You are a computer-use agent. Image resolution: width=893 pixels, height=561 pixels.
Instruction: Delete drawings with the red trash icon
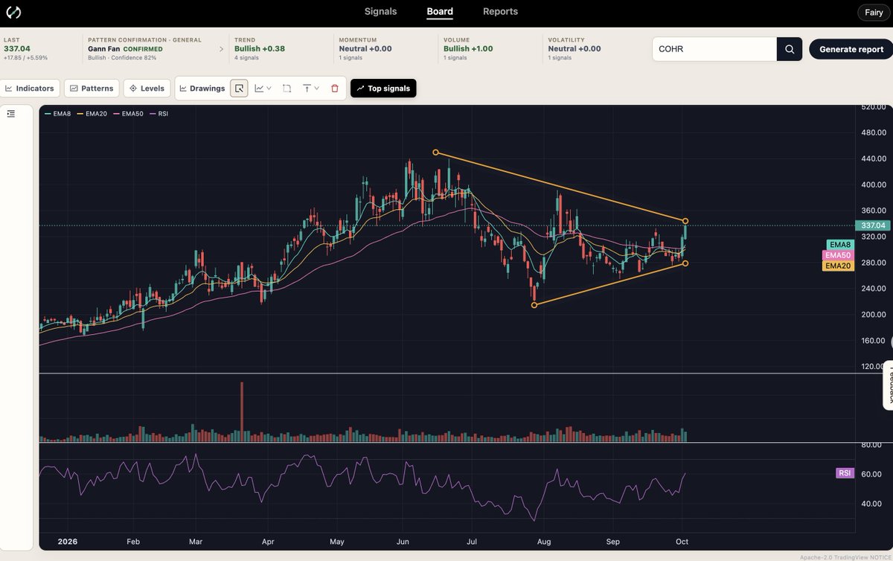335,88
